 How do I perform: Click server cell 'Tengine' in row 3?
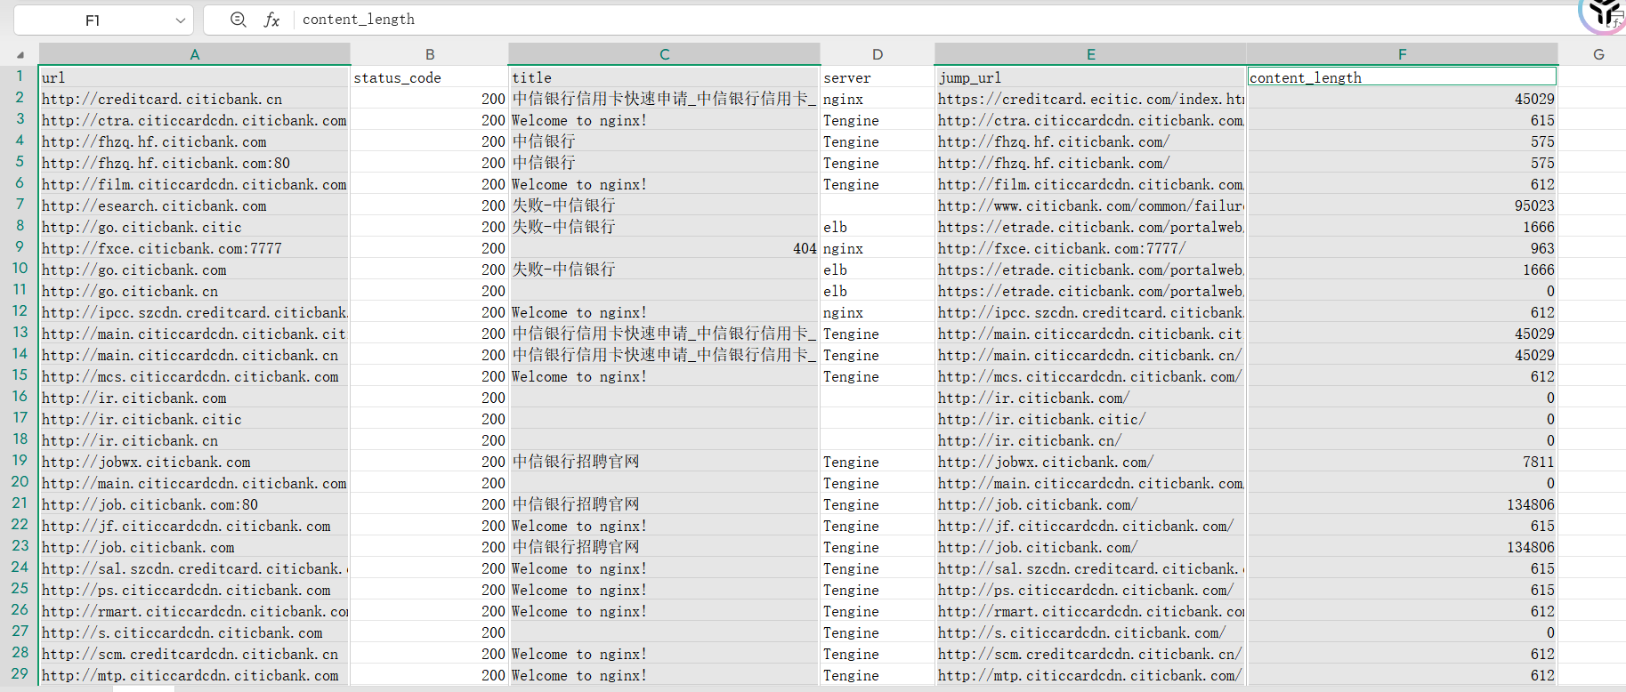pos(877,120)
